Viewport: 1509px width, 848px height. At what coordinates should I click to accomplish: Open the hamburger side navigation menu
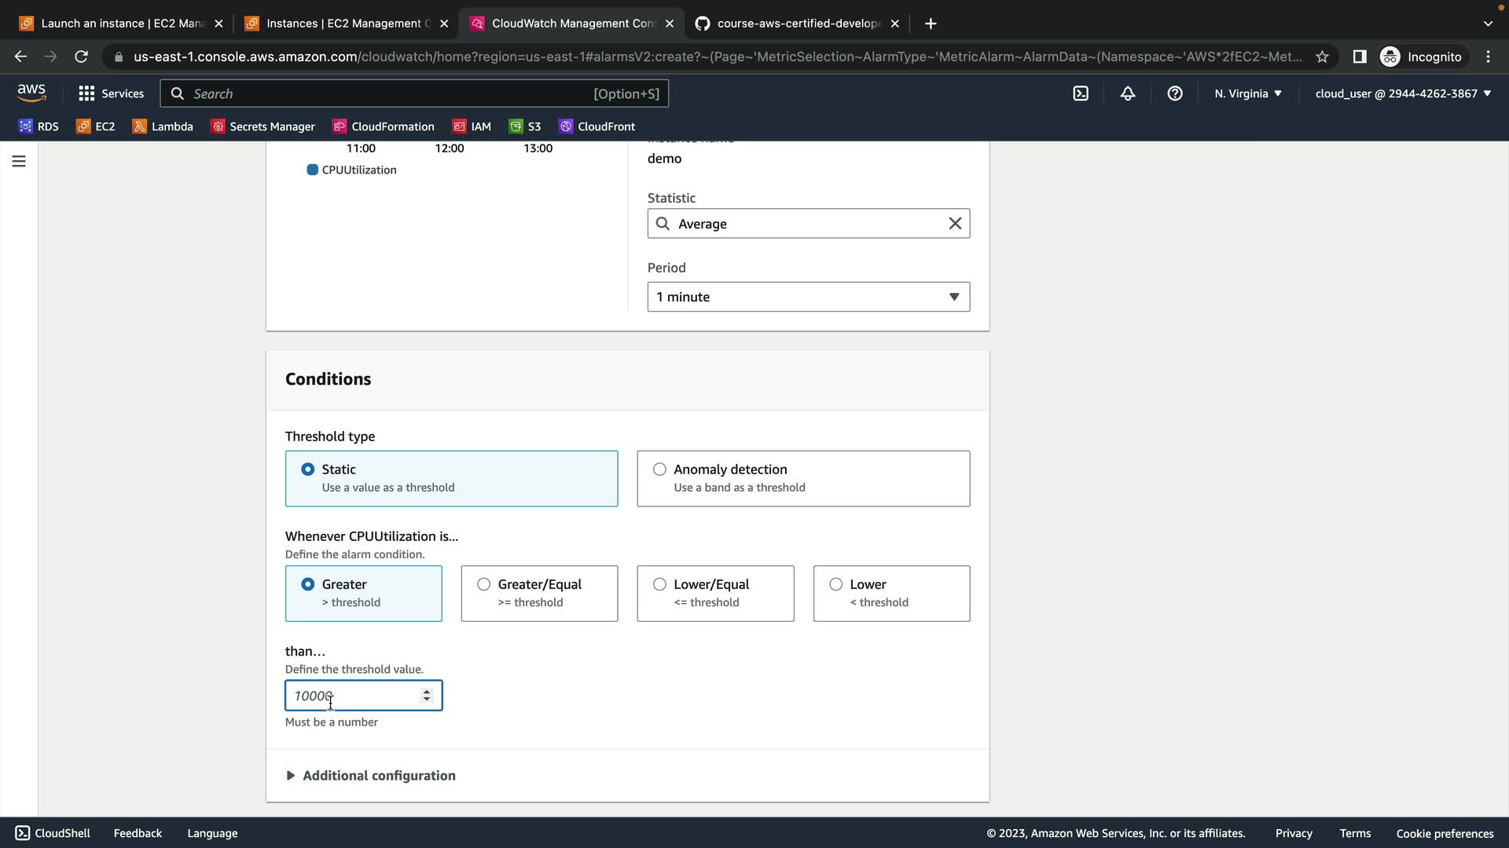tap(19, 161)
